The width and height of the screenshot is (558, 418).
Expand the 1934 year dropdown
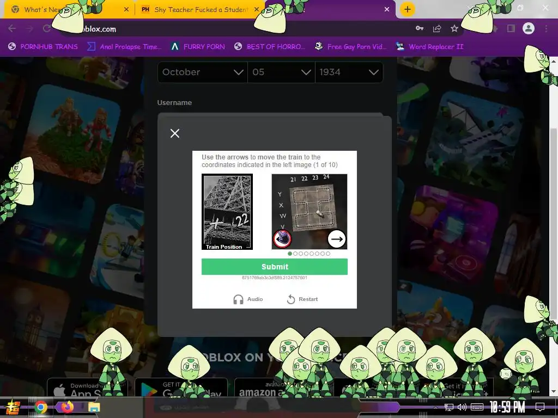pos(349,72)
